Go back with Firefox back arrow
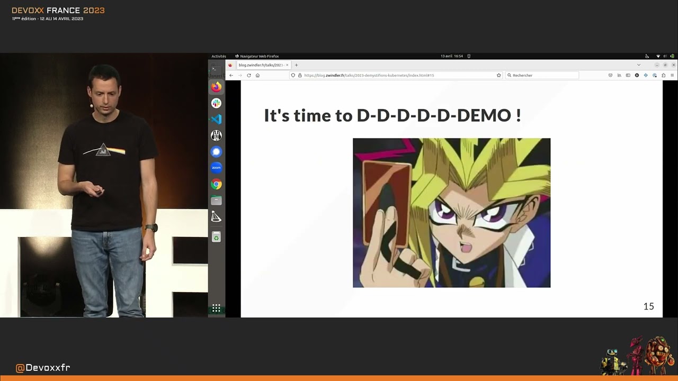Viewport: 678px width, 381px height. point(231,75)
